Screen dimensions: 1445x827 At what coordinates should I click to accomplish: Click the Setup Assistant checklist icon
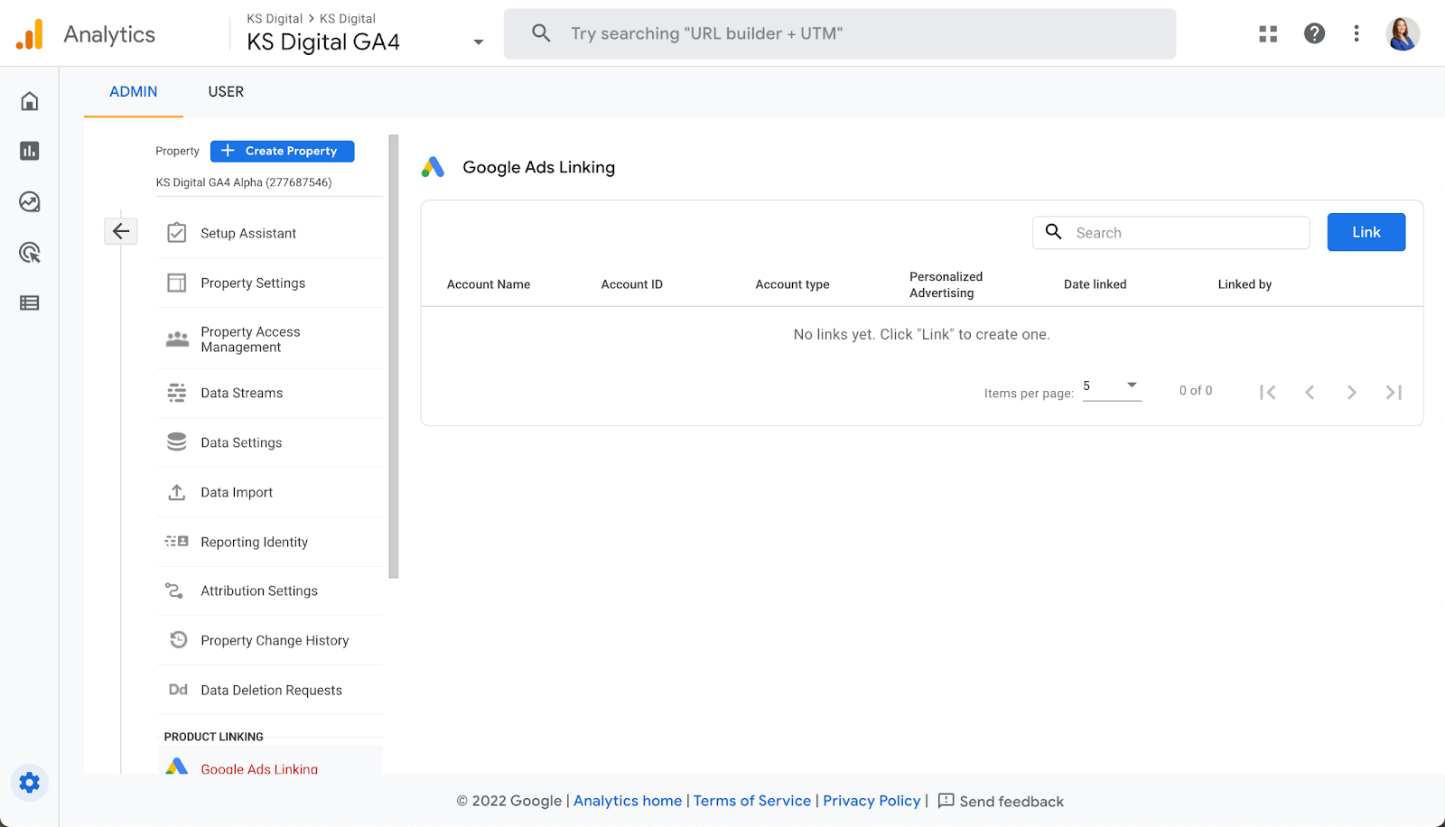[177, 233]
